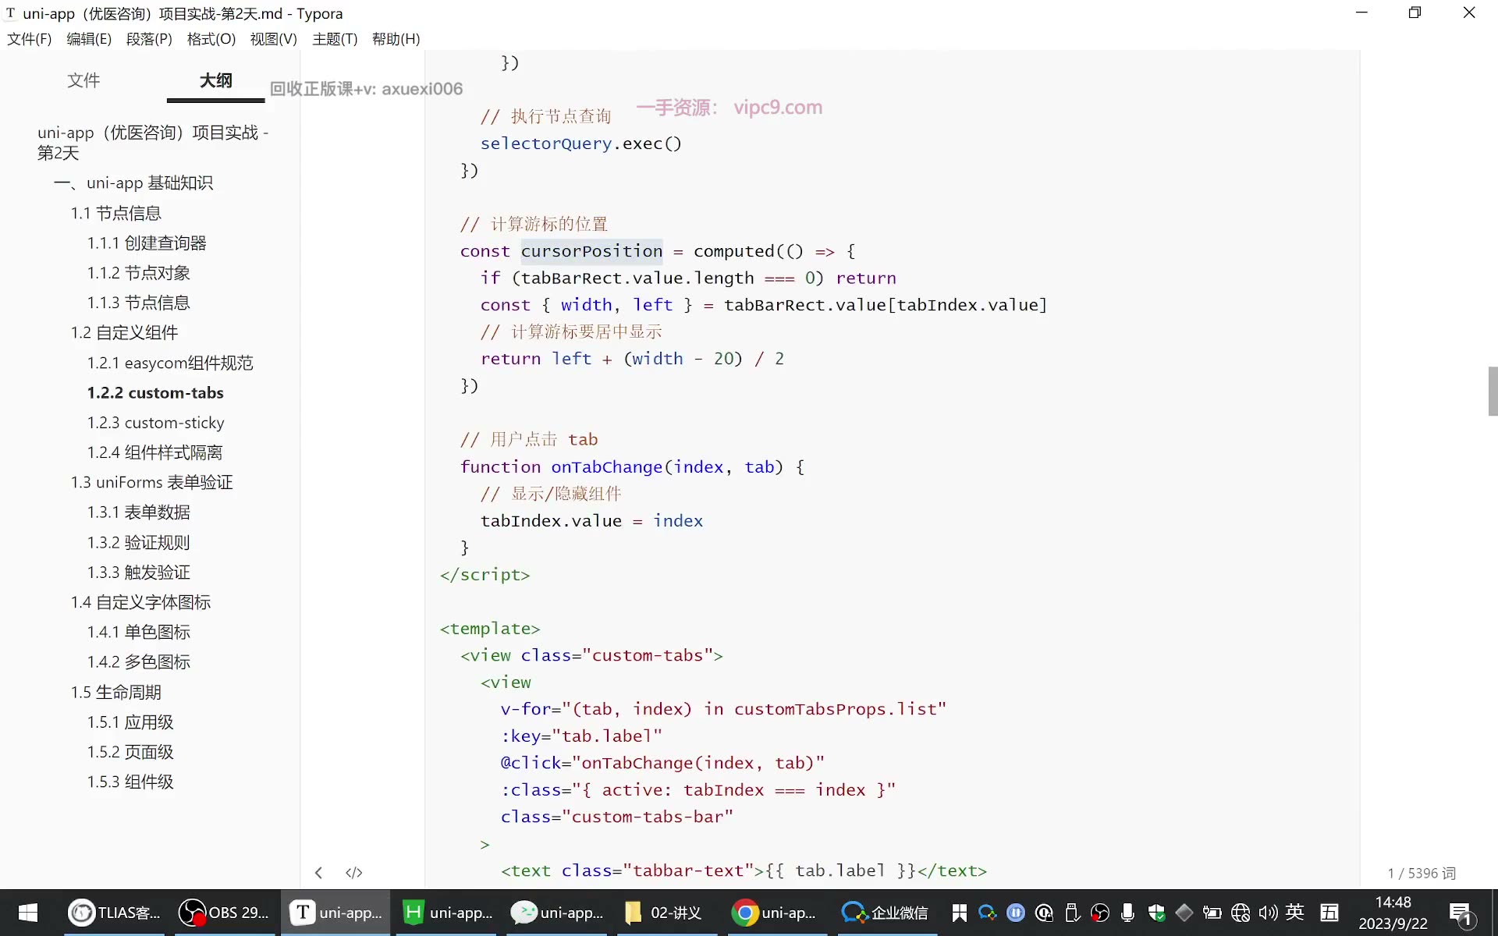Open Windows Security shield tray icon
The width and height of the screenshot is (1498, 936).
[1156, 913]
